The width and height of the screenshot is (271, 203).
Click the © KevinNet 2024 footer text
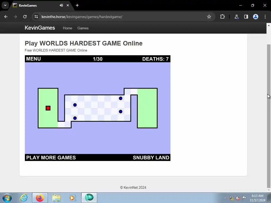(133, 187)
